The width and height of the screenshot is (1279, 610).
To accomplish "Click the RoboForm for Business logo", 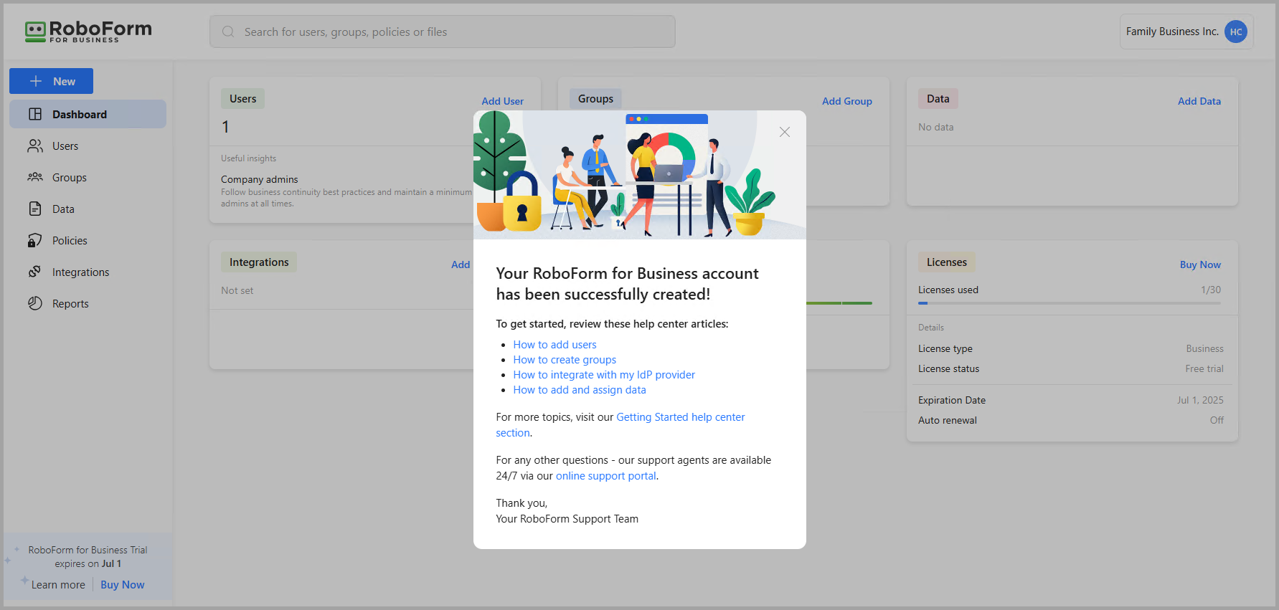I will coord(88,32).
